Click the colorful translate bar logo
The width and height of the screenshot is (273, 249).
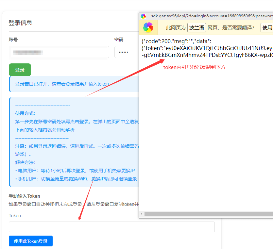click(x=148, y=28)
